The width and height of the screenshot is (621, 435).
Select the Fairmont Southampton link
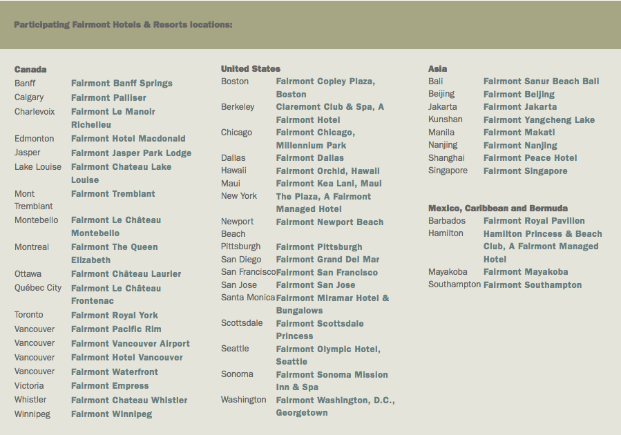[533, 285]
